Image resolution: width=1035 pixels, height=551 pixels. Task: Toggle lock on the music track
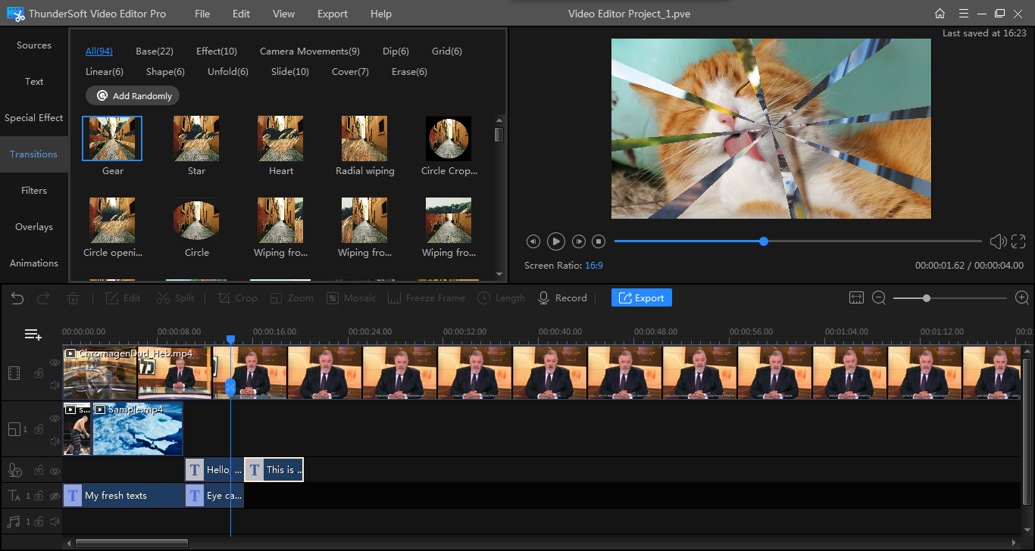coord(39,521)
